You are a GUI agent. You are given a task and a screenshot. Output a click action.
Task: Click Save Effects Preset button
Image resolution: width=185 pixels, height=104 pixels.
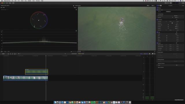[179, 100]
